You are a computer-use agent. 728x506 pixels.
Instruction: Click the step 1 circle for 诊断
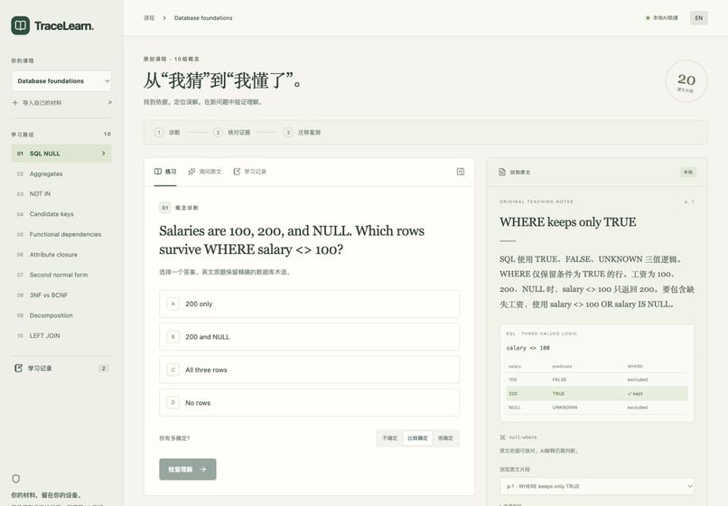coord(159,133)
